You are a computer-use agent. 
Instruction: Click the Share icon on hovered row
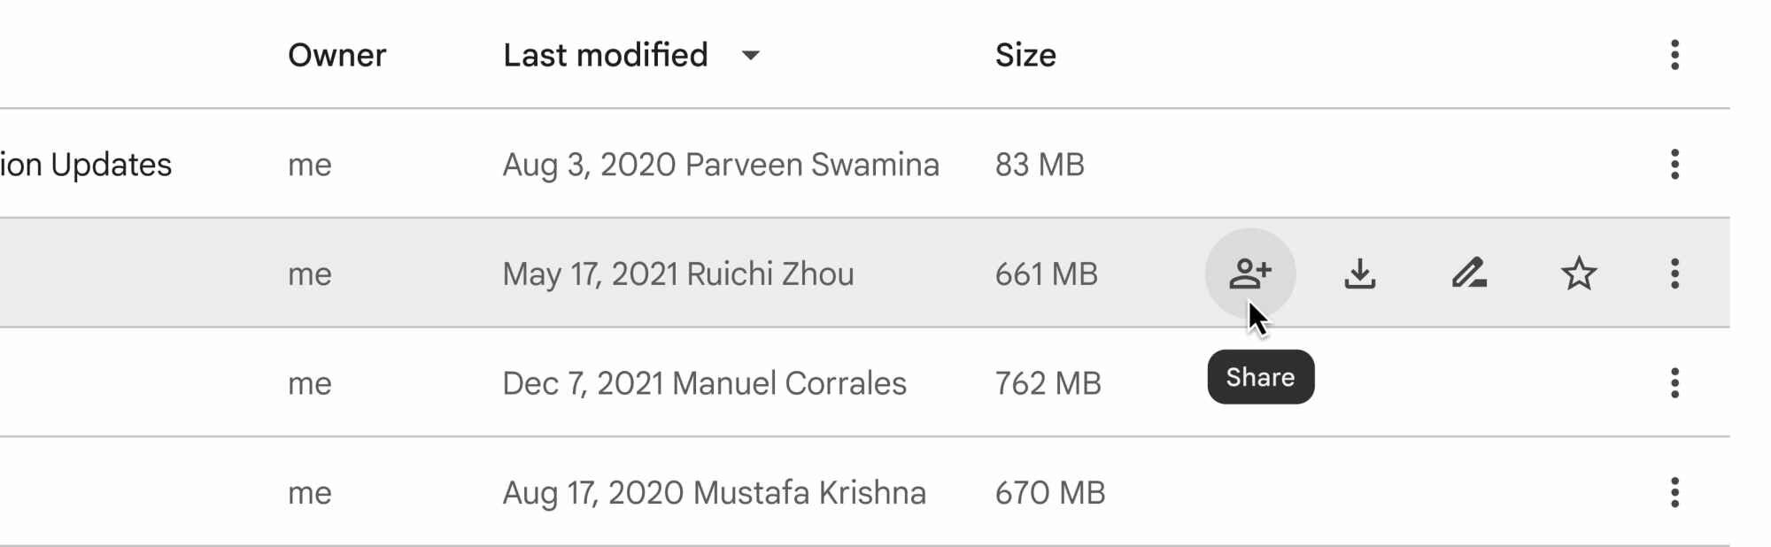(1249, 273)
